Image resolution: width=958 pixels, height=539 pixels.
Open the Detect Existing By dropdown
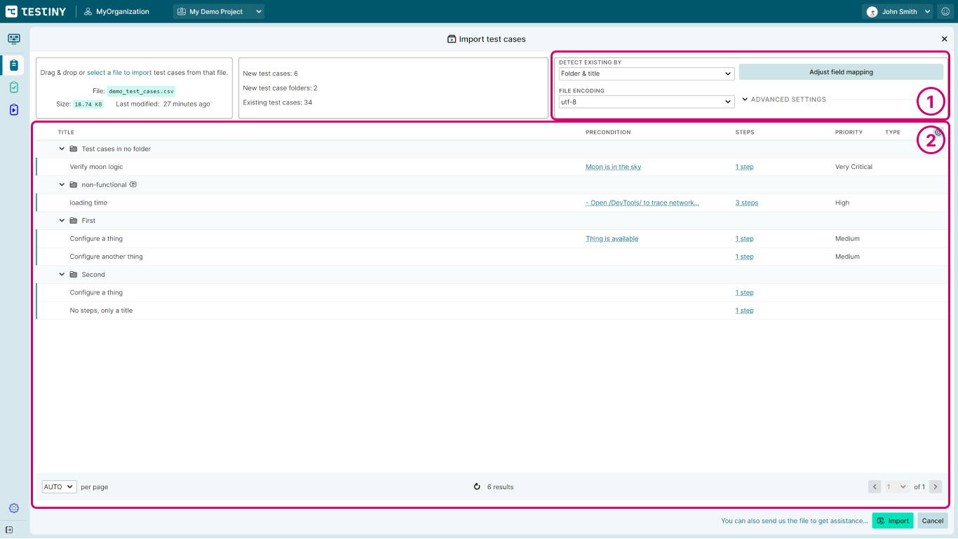click(646, 74)
